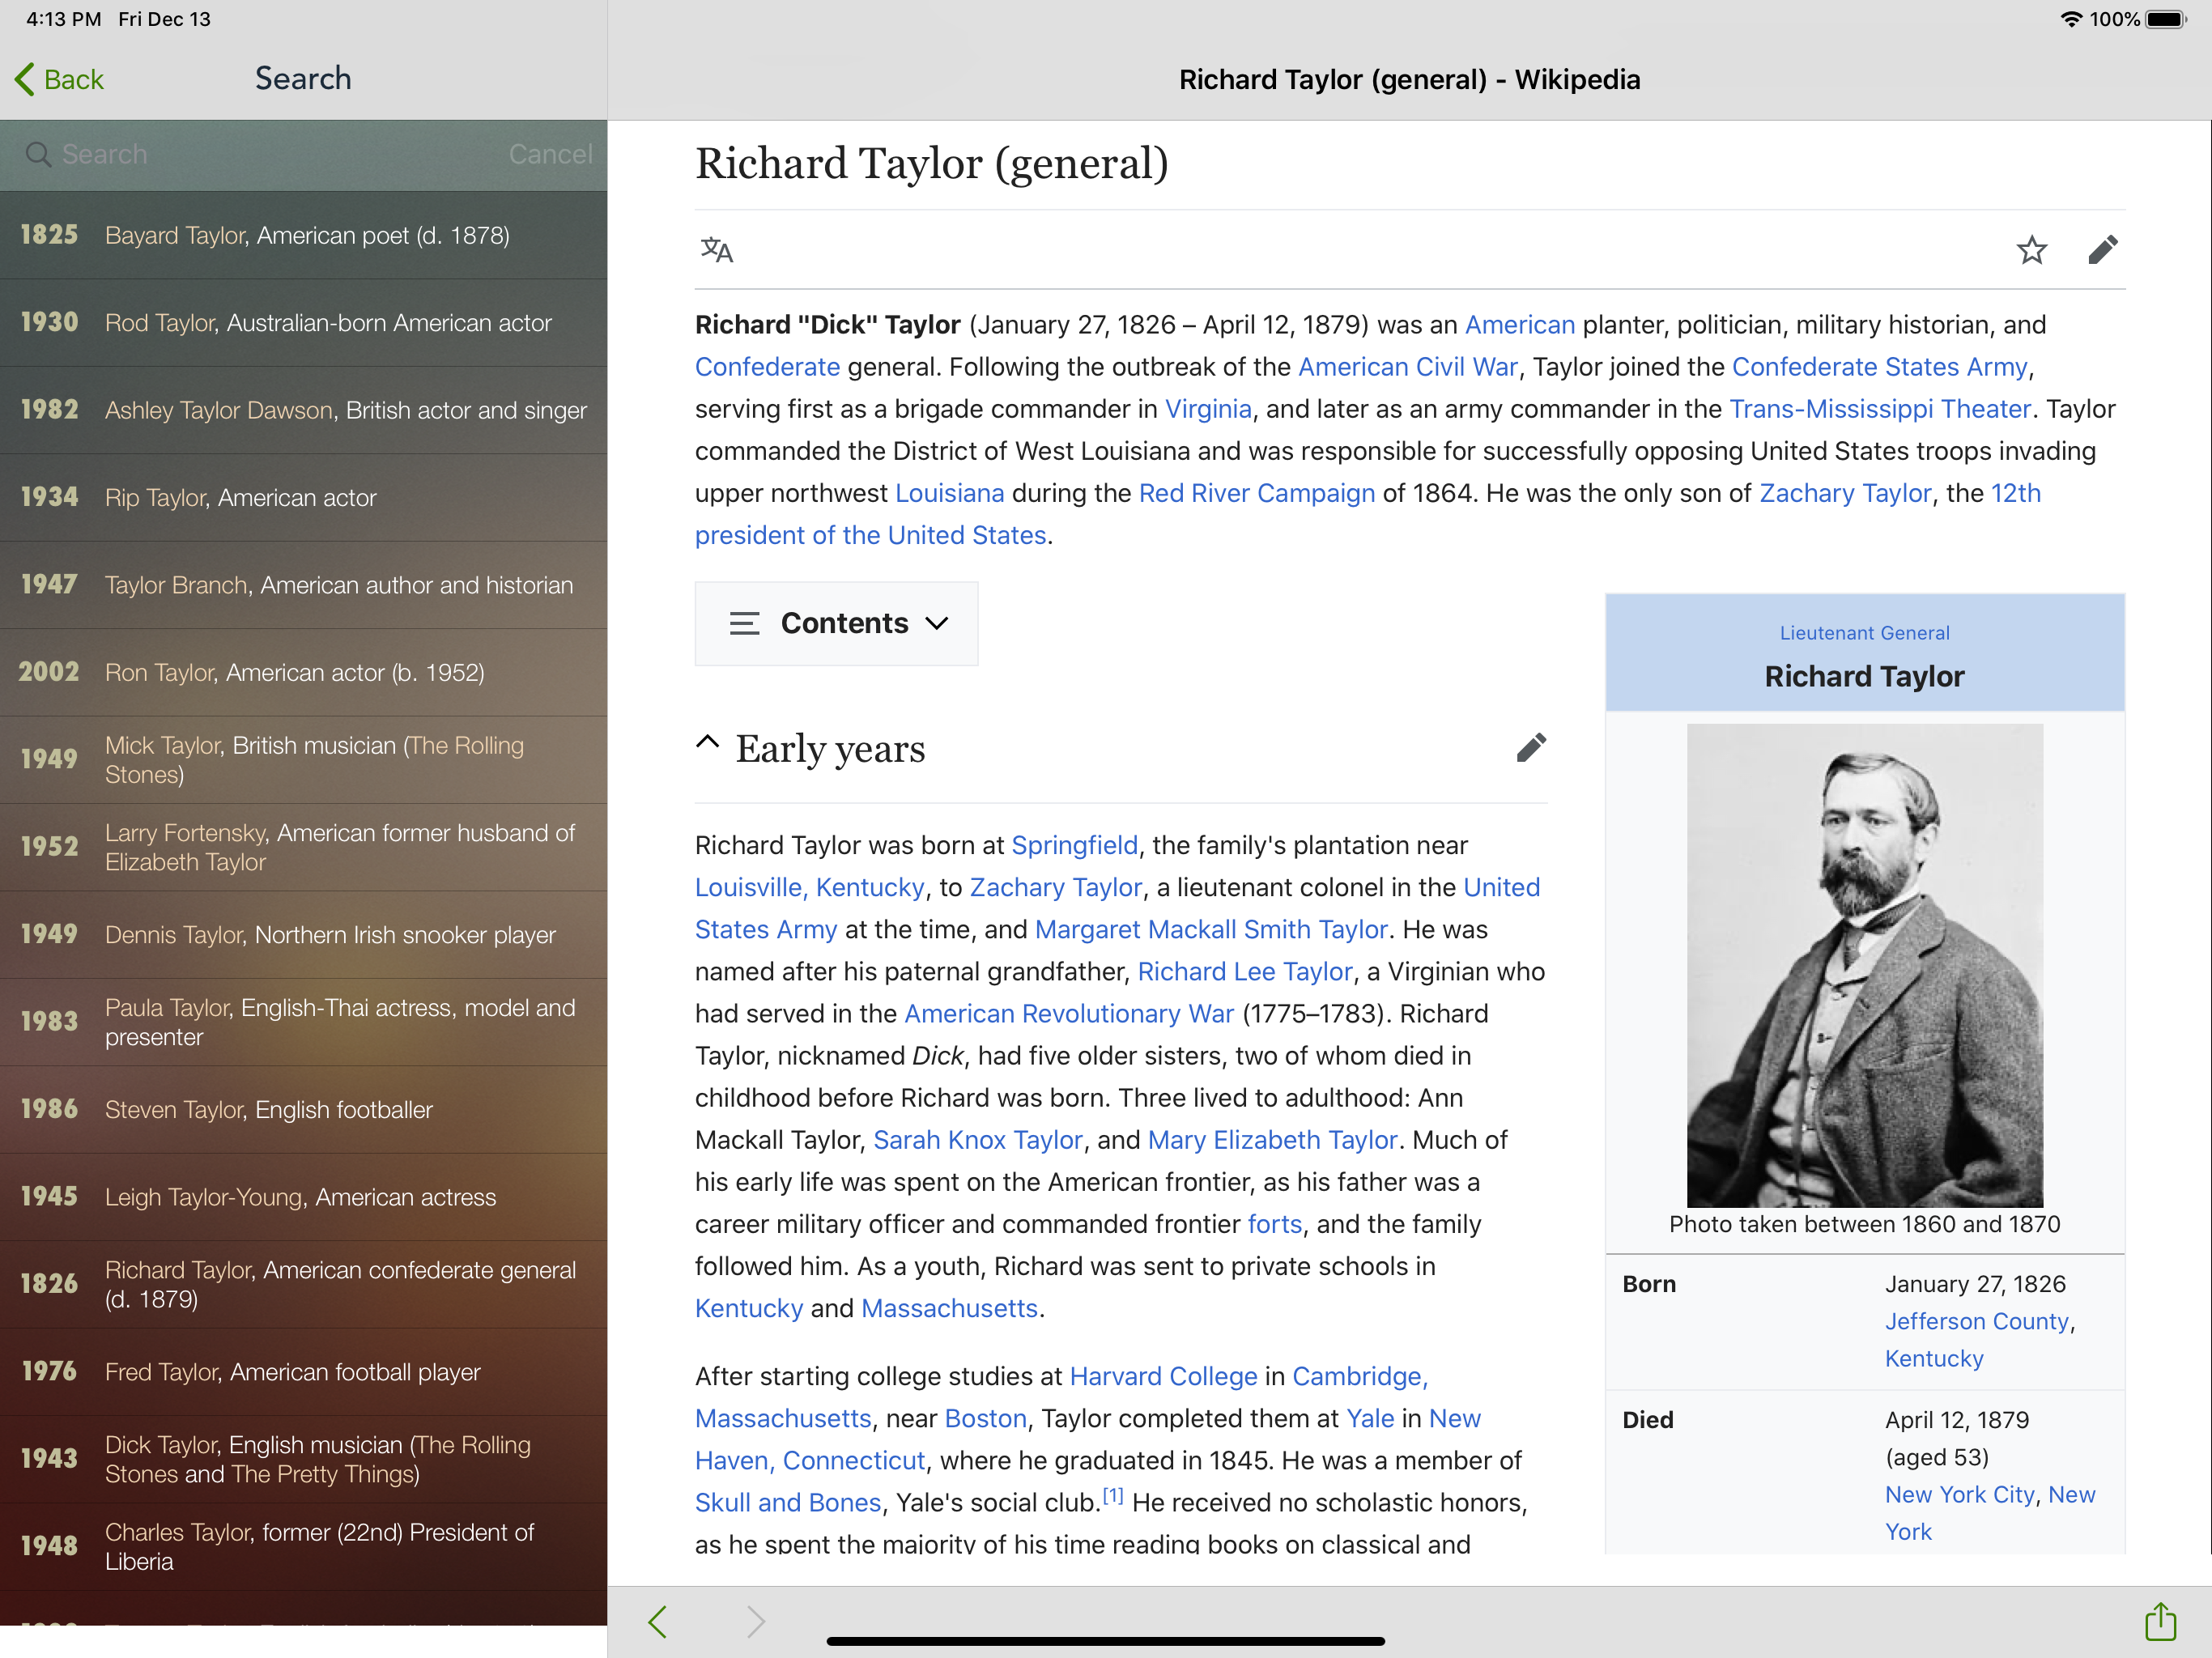The image size is (2212, 1658).
Task: Open Ashley Taylor Dawson entry
Action: (303, 410)
